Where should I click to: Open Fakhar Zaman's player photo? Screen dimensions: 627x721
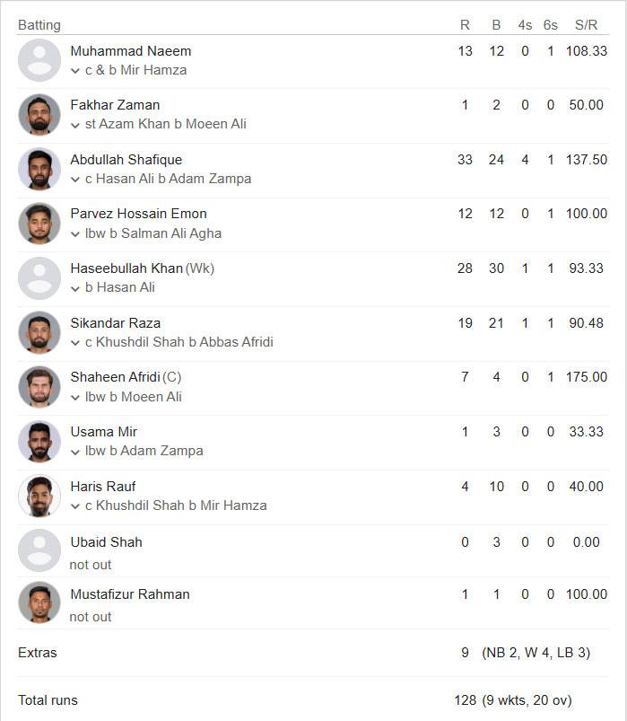39,115
